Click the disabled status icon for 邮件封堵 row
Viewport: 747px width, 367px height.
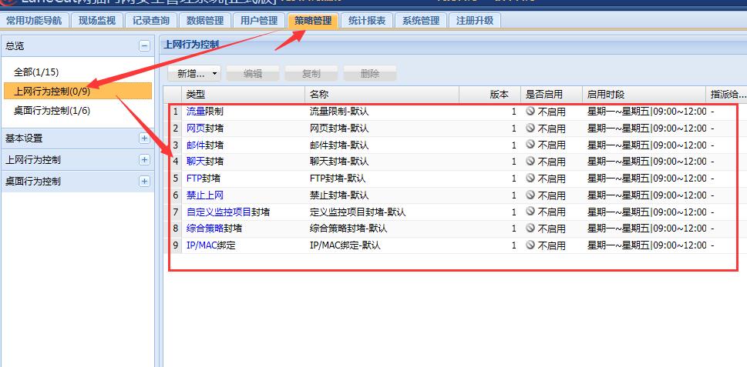pyautogui.click(x=530, y=145)
